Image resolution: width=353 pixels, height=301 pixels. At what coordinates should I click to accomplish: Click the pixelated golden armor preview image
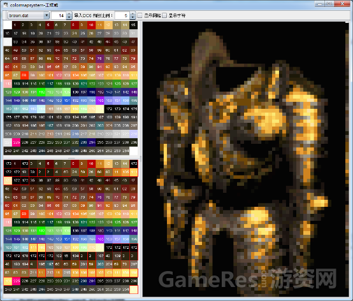[x=245, y=159]
